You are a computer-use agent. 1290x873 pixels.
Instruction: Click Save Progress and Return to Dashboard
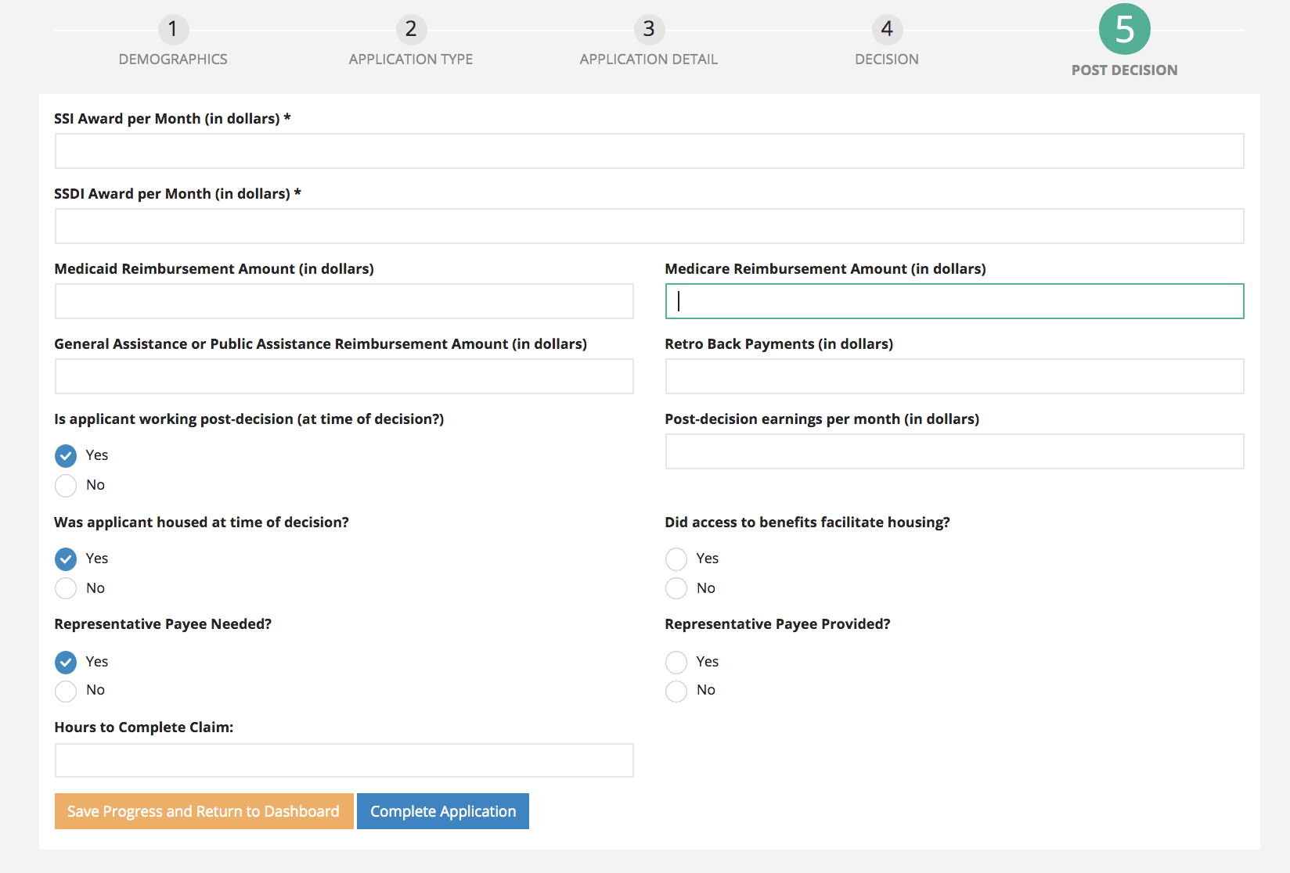coord(204,811)
